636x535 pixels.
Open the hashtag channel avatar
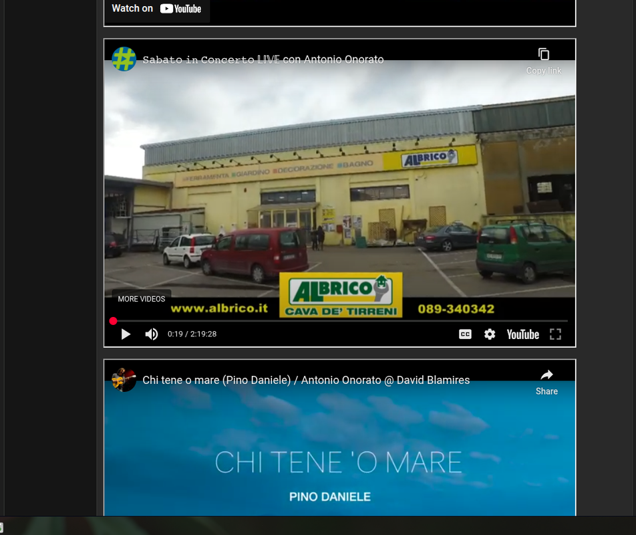point(124,60)
